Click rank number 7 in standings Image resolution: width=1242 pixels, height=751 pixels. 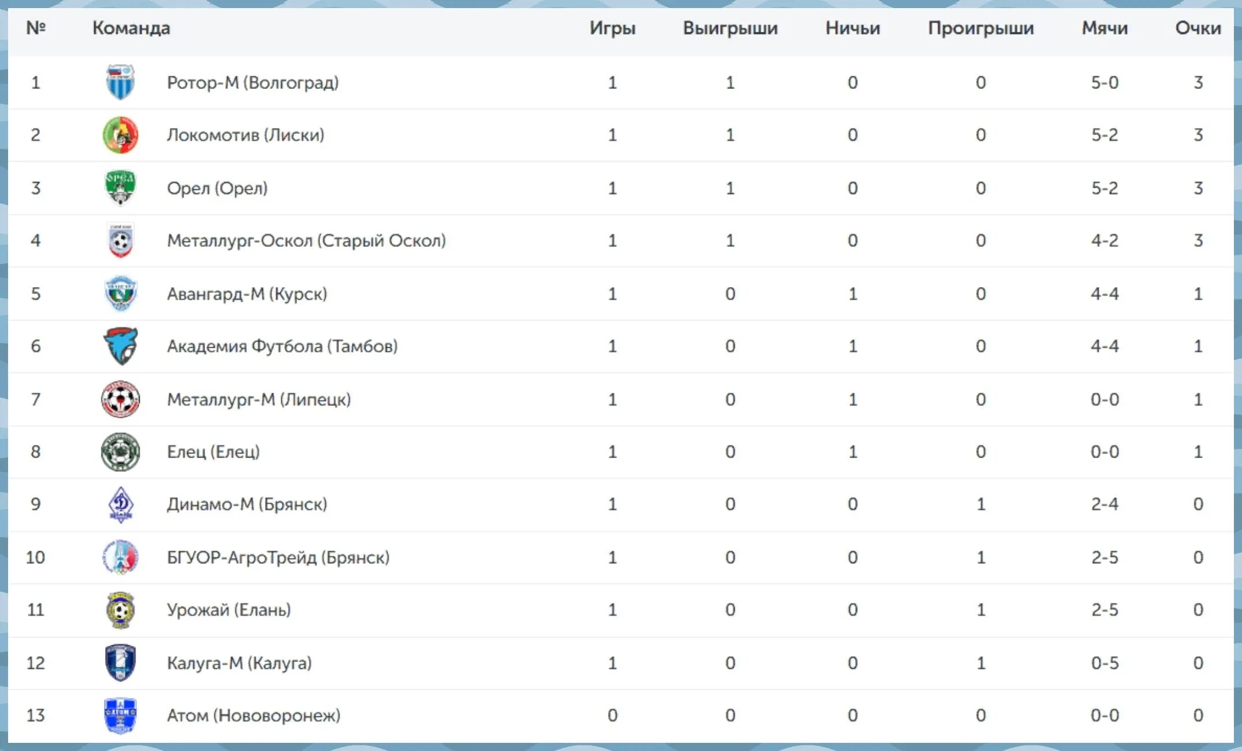pyautogui.click(x=35, y=399)
